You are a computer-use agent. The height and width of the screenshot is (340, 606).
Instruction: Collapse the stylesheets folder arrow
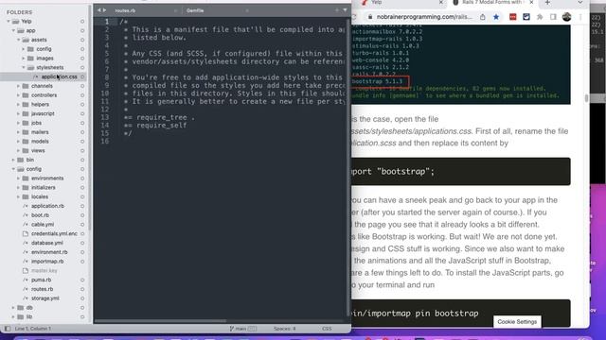[x=24, y=67]
